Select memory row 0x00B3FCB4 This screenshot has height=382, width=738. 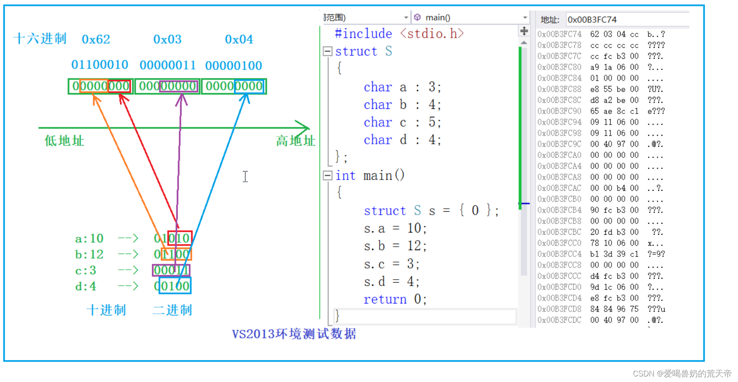(x=601, y=210)
